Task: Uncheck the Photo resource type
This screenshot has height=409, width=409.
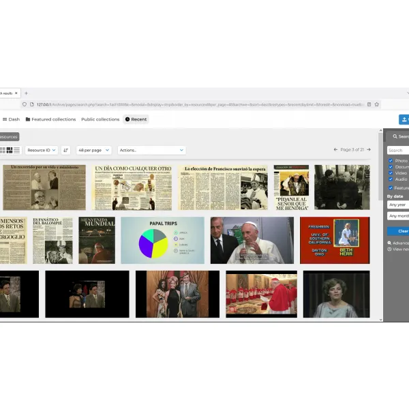Action: coord(391,161)
